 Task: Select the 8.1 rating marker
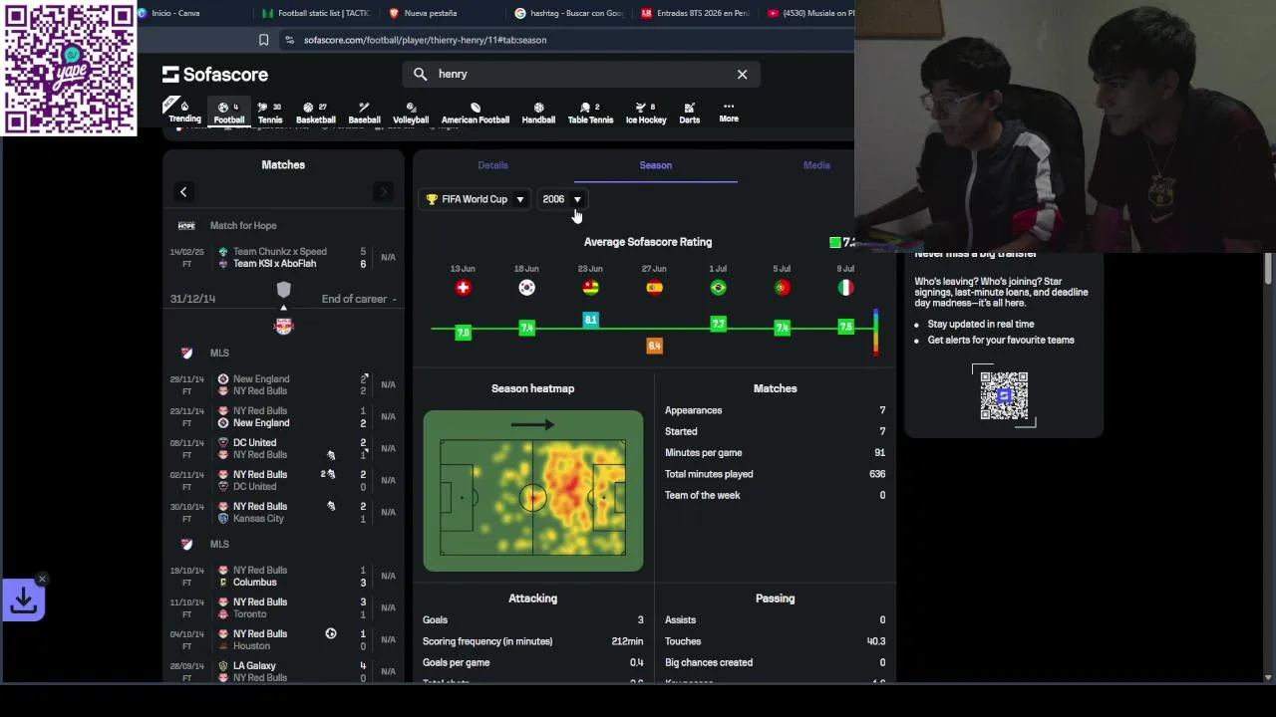tap(590, 320)
